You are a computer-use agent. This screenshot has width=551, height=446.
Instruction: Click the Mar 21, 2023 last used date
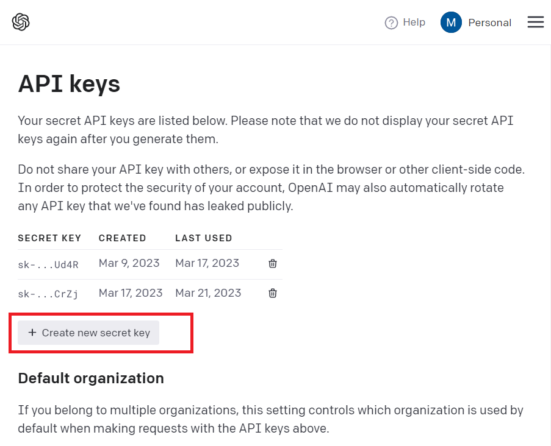[208, 292]
